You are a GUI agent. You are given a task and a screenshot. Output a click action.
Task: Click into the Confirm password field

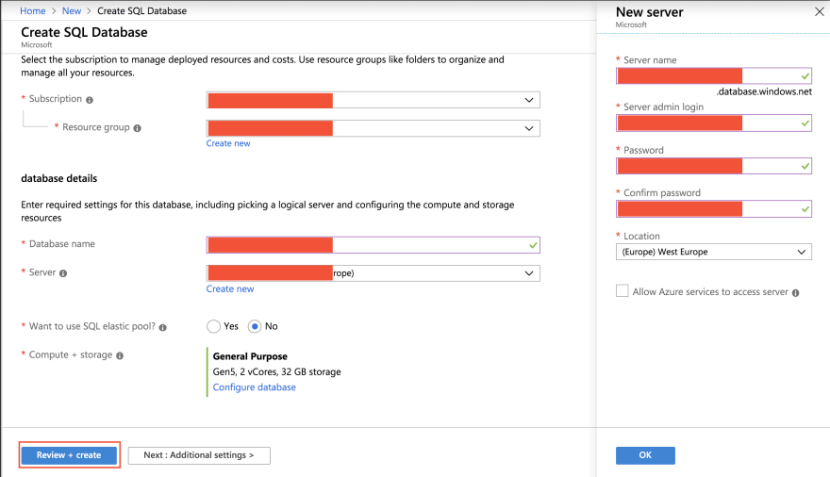pyautogui.click(x=714, y=209)
